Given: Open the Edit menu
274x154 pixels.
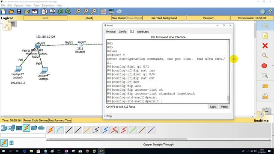Looking at the screenshot, I should 9,6.
